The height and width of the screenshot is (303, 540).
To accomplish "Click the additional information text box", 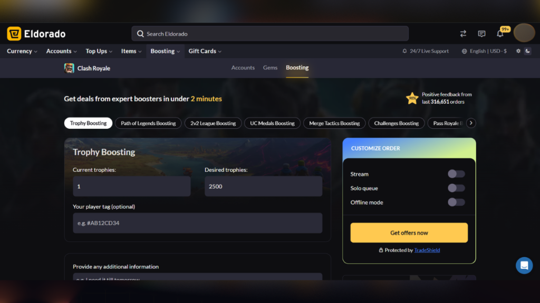I will (x=198, y=277).
